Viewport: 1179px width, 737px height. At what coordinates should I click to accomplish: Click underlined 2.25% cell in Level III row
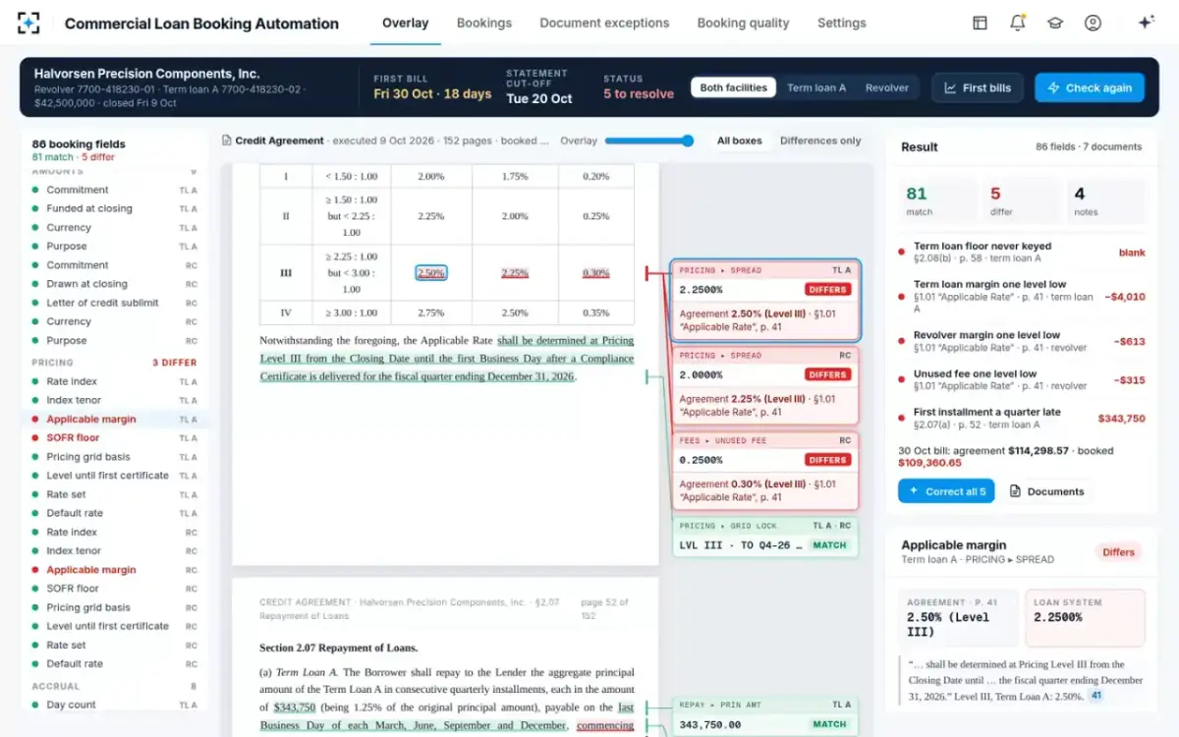pyautogui.click(x=516, y=273)
